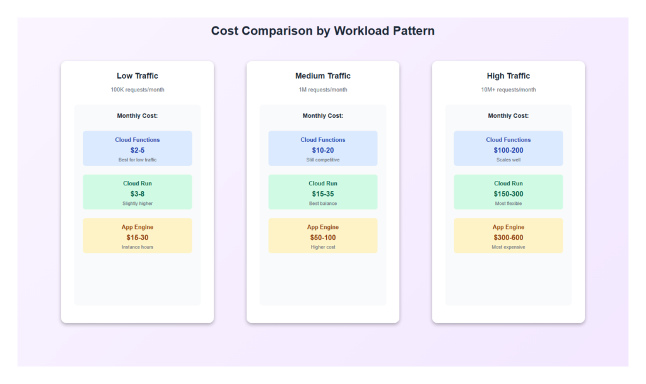Click the Cloud Run $150-300 box
The height and width of the screenshot is (384, 646).
pyautogui.click(x=508, y=192)
